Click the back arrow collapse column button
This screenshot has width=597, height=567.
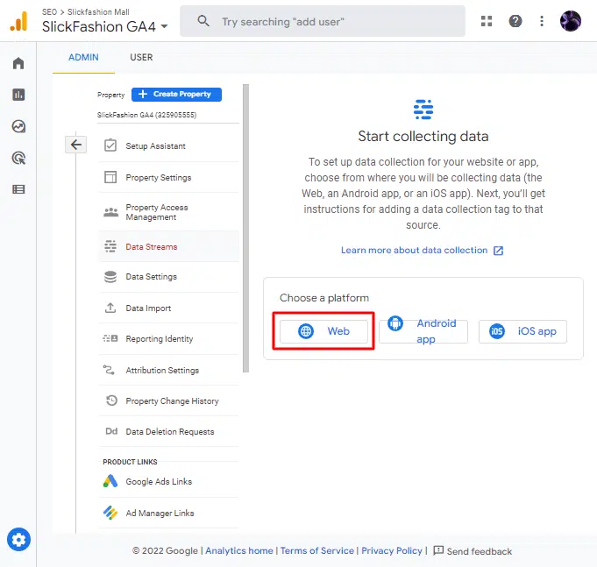(75, 145)
